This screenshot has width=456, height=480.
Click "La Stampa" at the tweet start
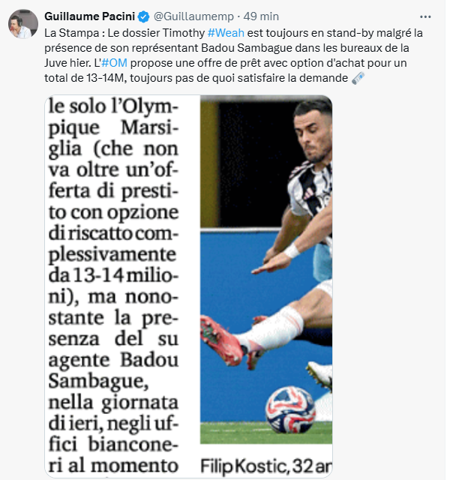(x=72, y=33)
